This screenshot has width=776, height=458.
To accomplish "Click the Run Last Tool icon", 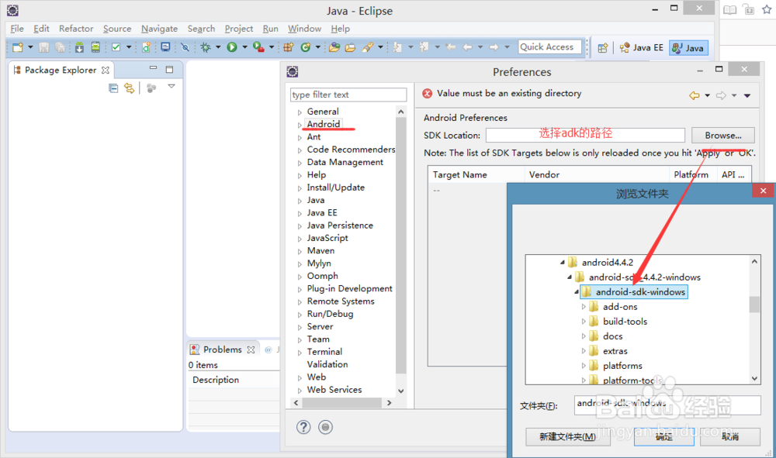I will pos(258,47).
